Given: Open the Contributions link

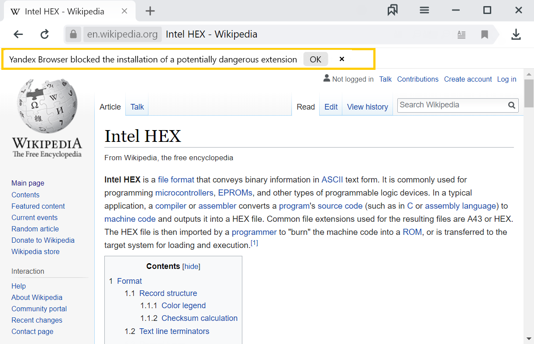Looking at the screenshot, I should 418,79.
